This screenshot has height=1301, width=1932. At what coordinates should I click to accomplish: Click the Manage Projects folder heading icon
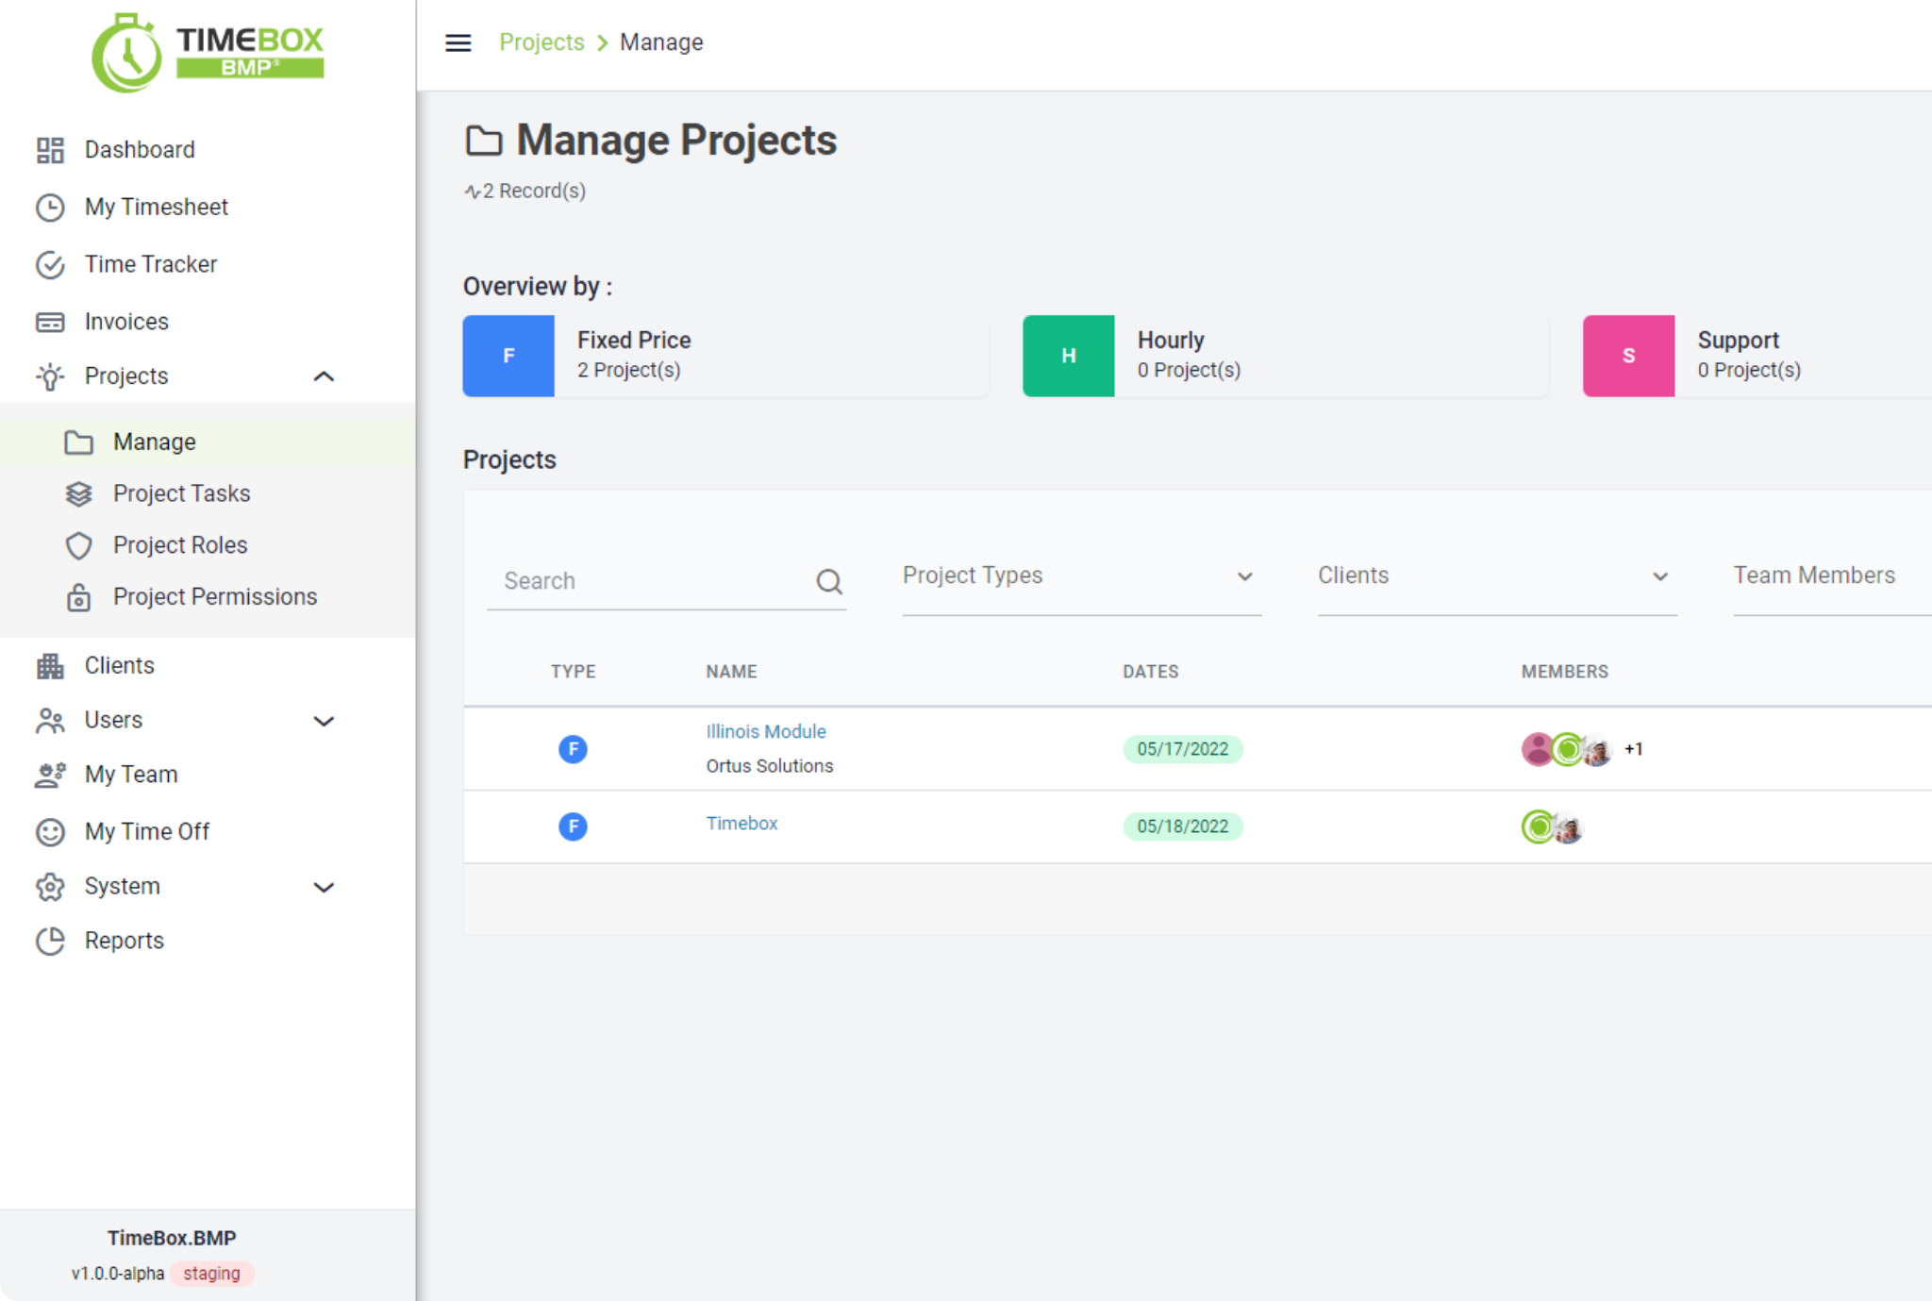click(x=483, y=141)
